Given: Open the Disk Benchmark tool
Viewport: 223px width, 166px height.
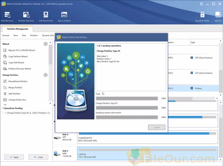Looking at the screenshot, I should 46,17.
